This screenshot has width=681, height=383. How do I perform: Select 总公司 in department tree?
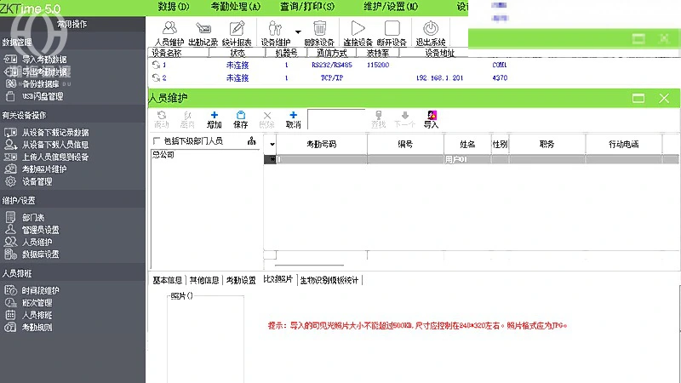point(163,155)
